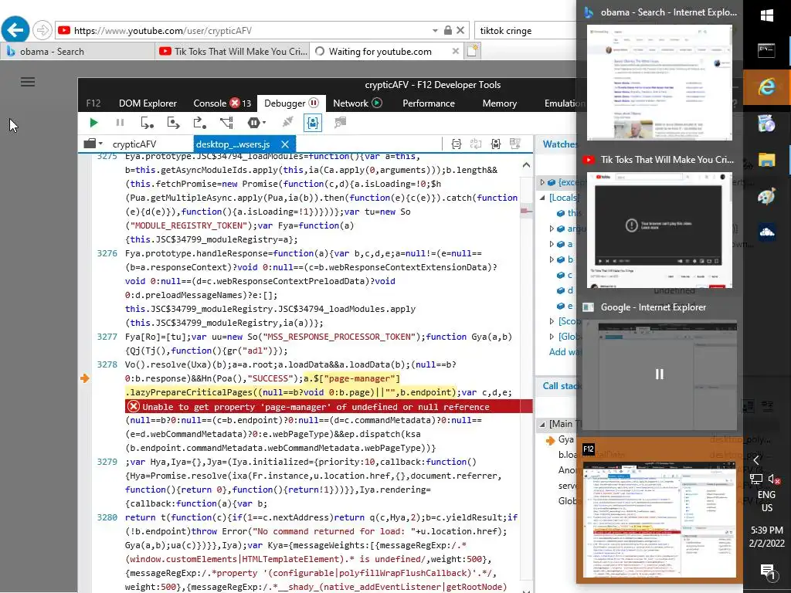This screenshot has width=791, height=593.
Task: Open the Emulation tab
Action: coord(565,103)
